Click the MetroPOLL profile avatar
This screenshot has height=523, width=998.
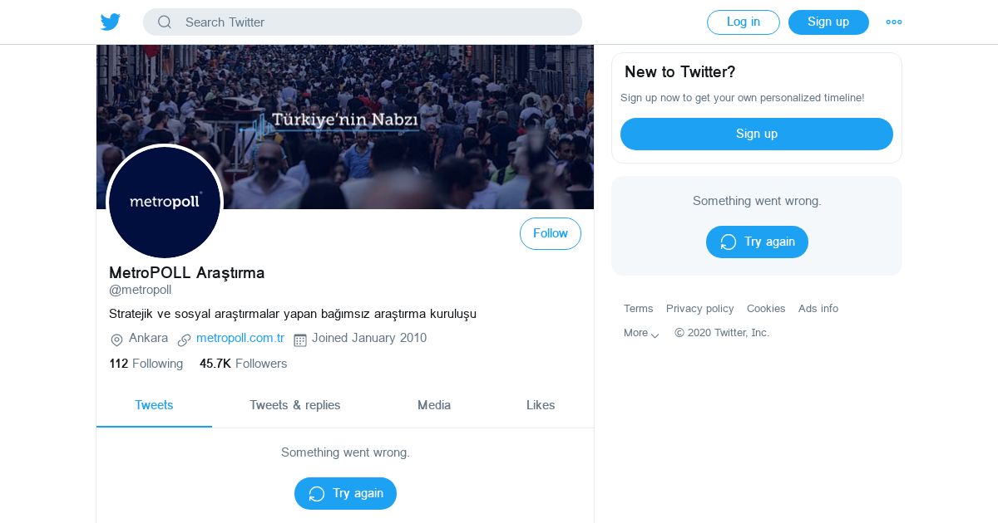pyautogui.click(x=165, y=202)
